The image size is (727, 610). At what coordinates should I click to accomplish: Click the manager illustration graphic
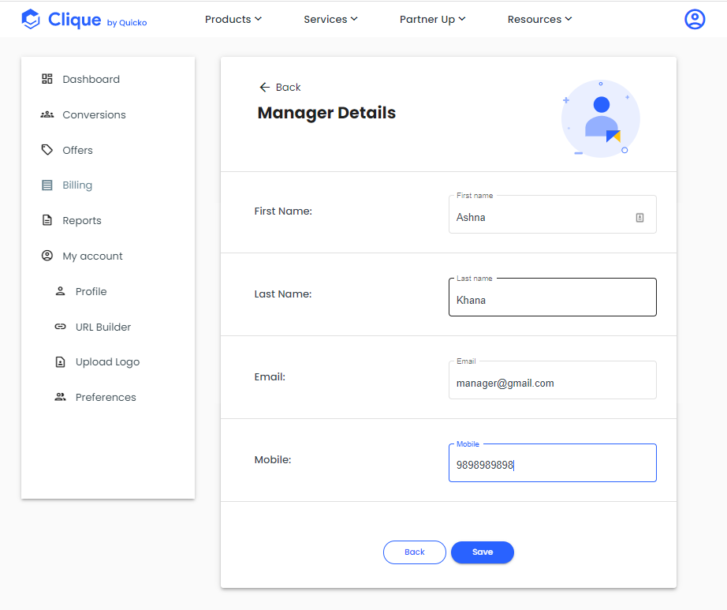(600, 118)
